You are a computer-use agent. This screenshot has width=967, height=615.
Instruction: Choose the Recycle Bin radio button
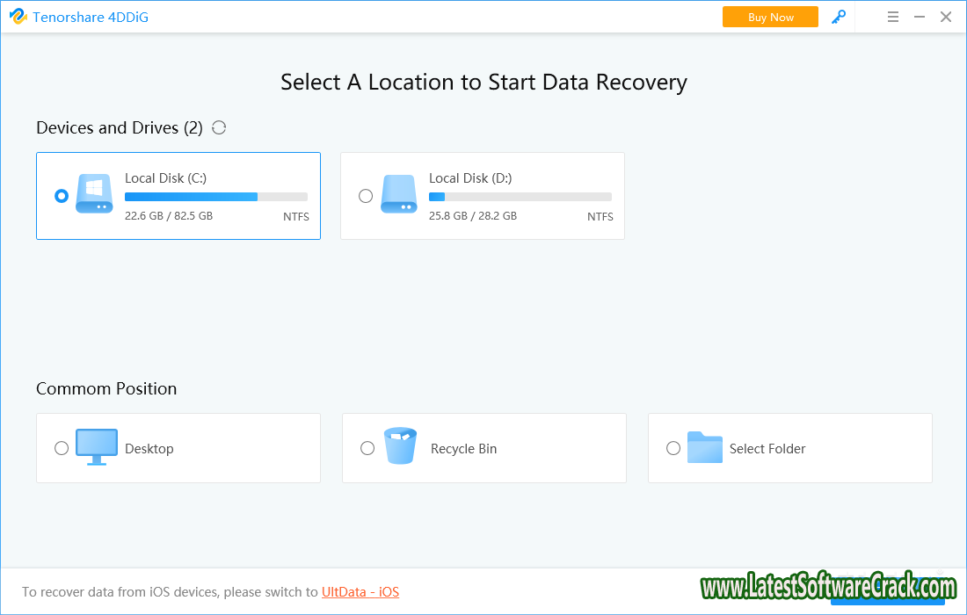(x=367, y=448)
